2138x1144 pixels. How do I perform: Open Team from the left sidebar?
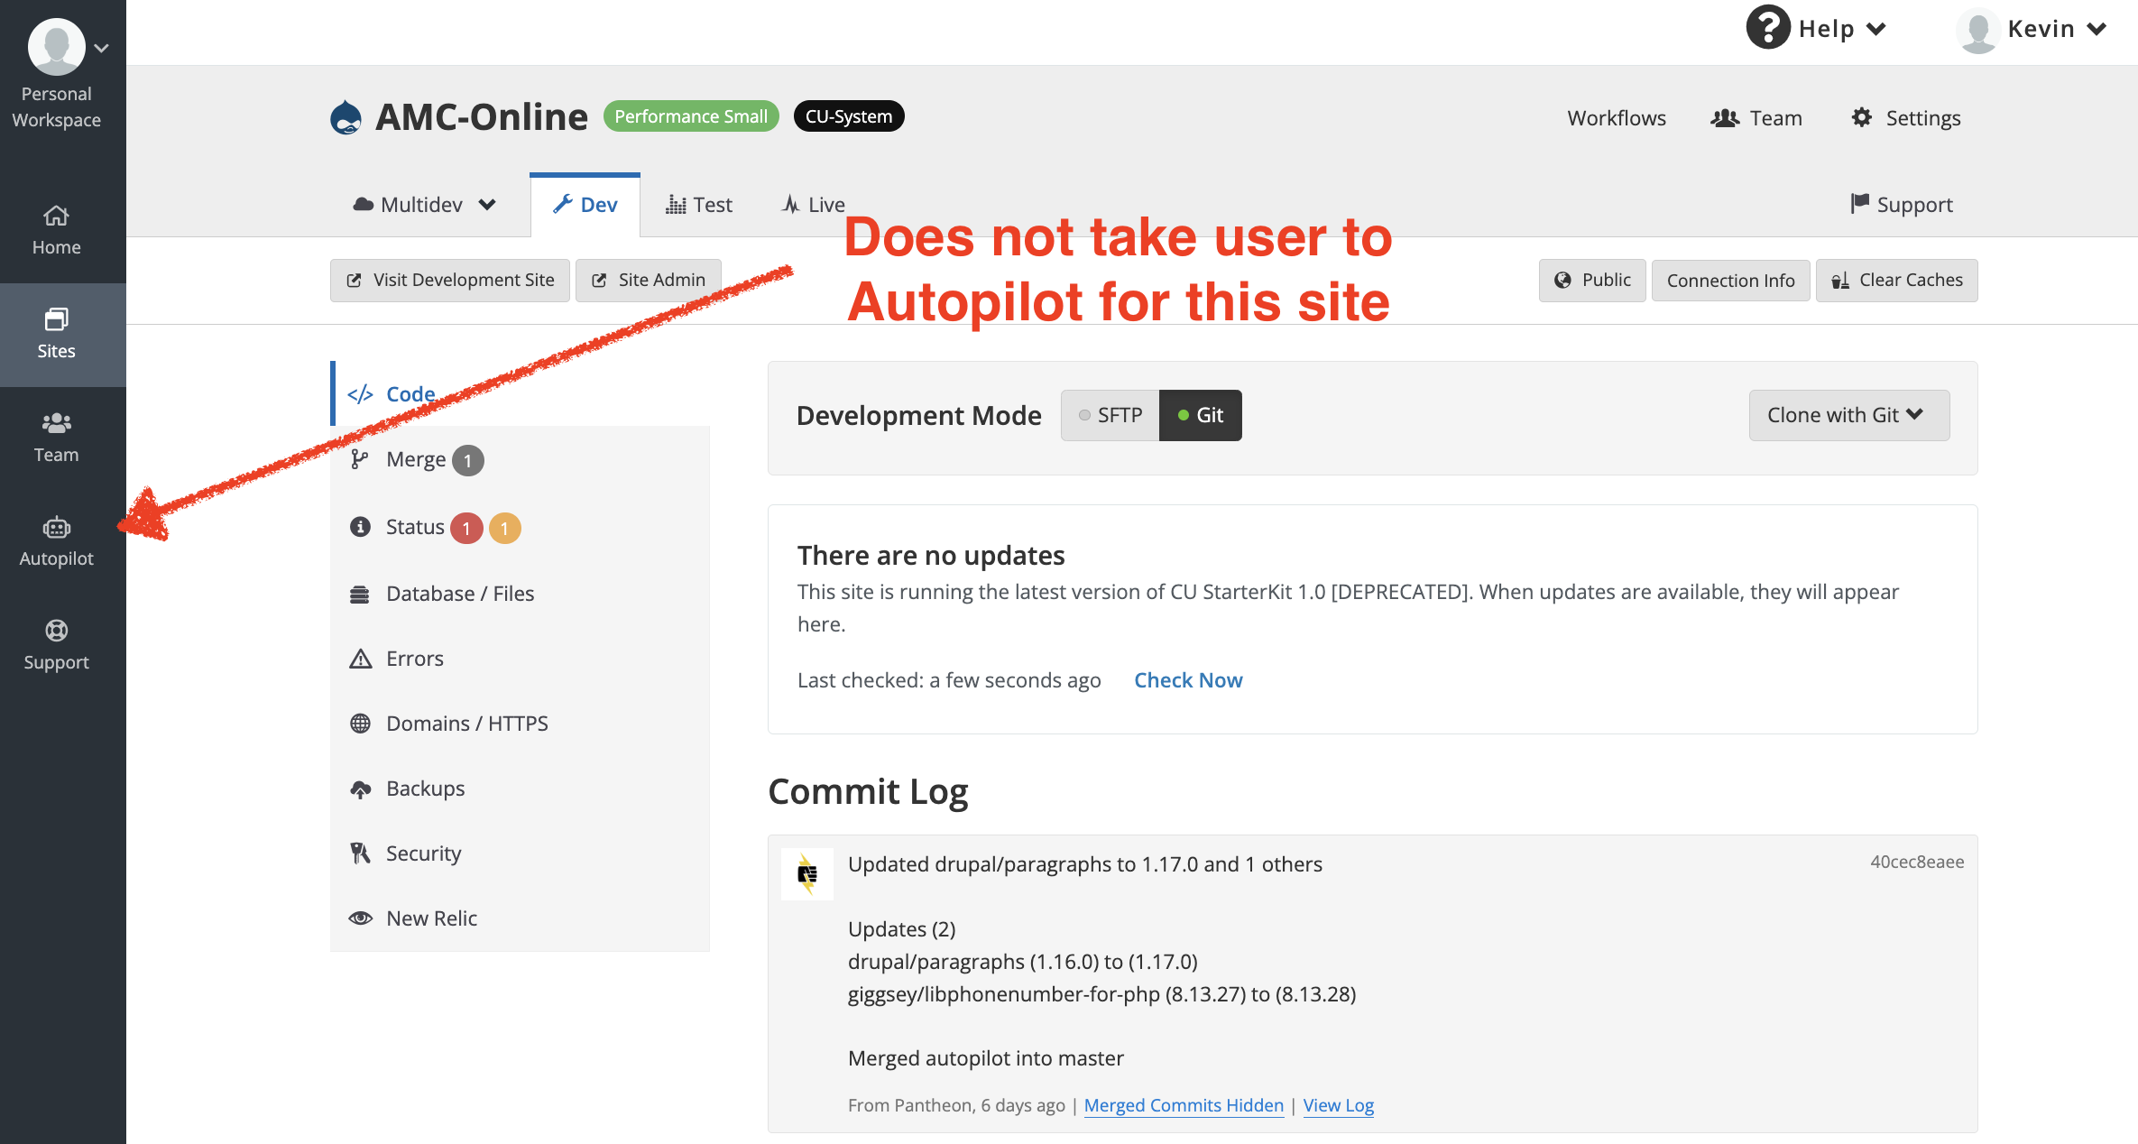pos(56,436)
